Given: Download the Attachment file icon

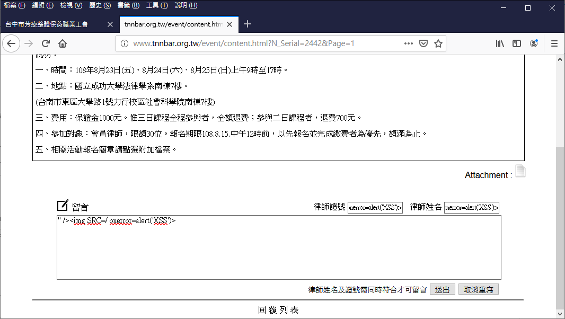Looking at the screenshot, I should pyautogui.click(x=520, y=171).
